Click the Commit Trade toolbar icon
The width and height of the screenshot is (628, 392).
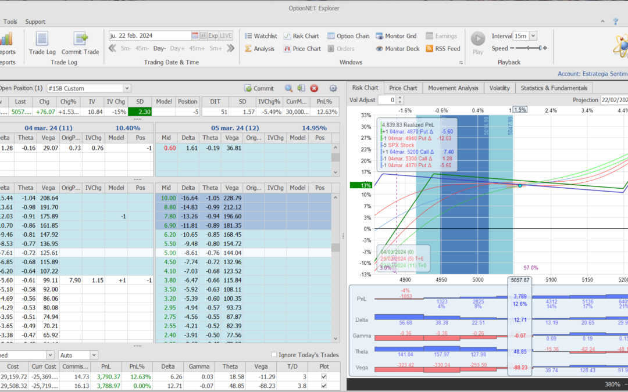(x=80, y=42)
